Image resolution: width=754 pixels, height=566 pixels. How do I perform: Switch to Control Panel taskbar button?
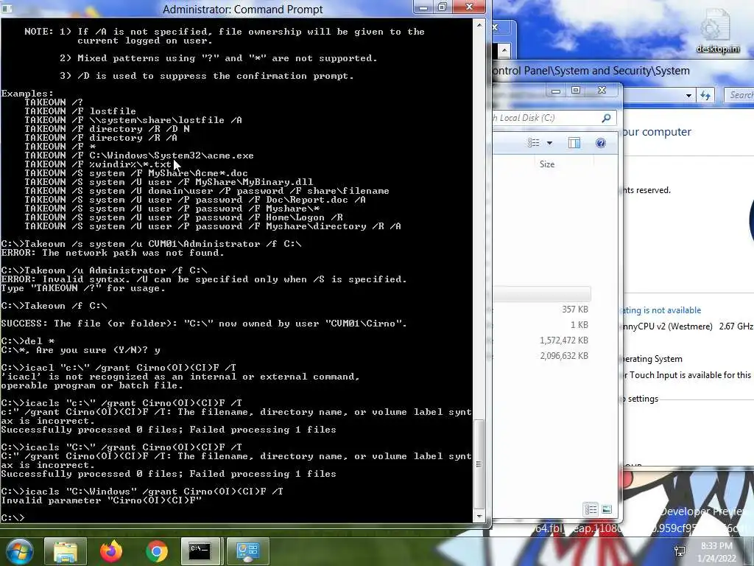(x=247, y=551)
